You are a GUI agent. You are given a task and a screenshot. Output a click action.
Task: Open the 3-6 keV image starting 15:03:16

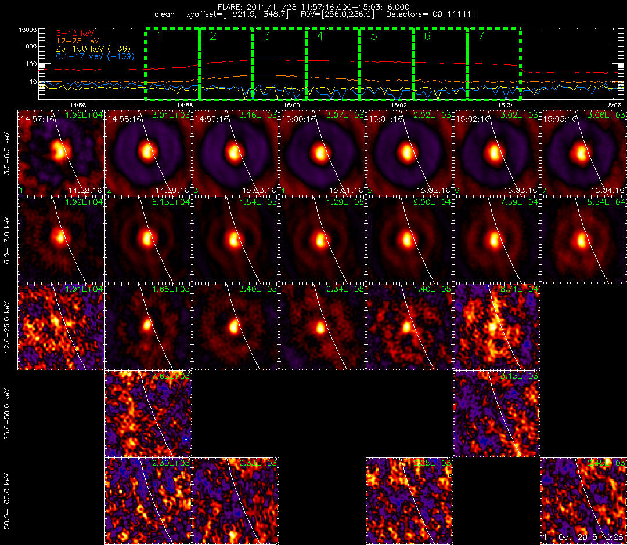584,153
